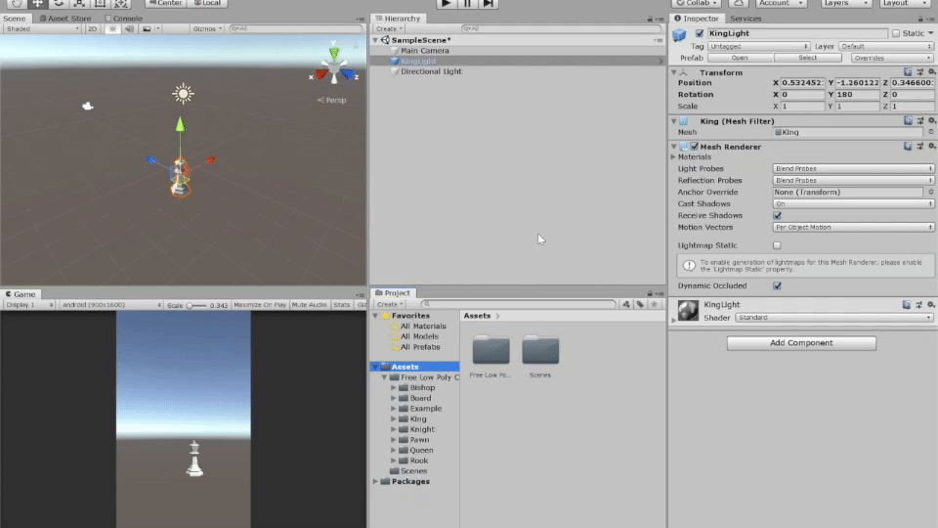Expand the Materials foldout
Screen dimensions: 938x528
tap(674, 157)
